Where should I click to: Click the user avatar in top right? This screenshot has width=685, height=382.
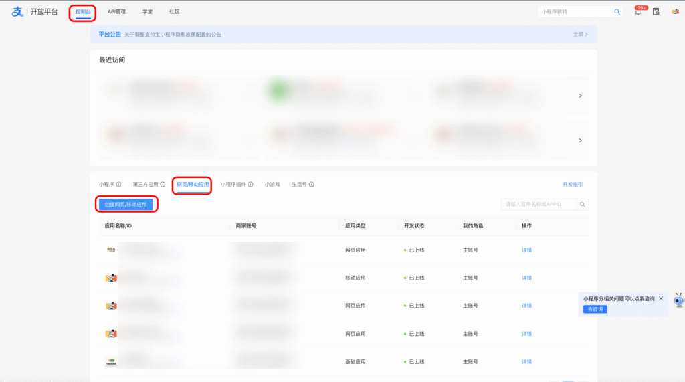(675, 12)
